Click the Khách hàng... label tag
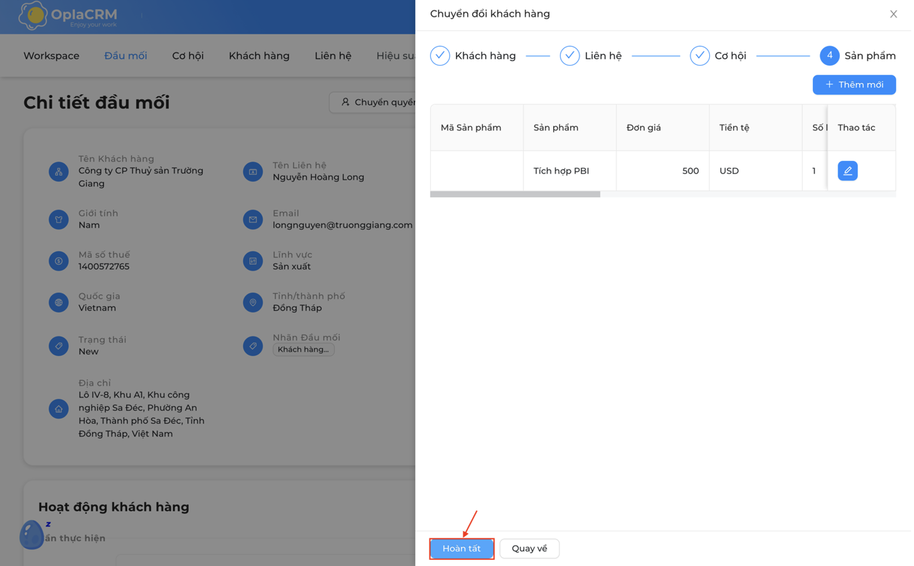914x566 pixels. point(304,351)
